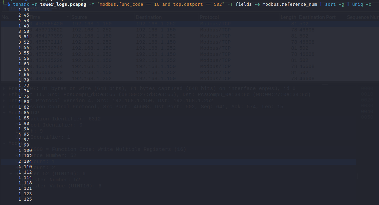Select the packet row with time ending 455372114
The width and height of the screenshot is (379, 205).
tap(170, 42)
